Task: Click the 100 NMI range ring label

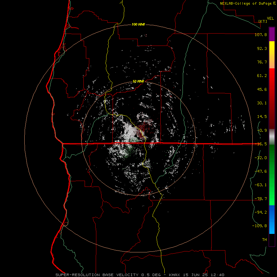Action: (138, 24)
